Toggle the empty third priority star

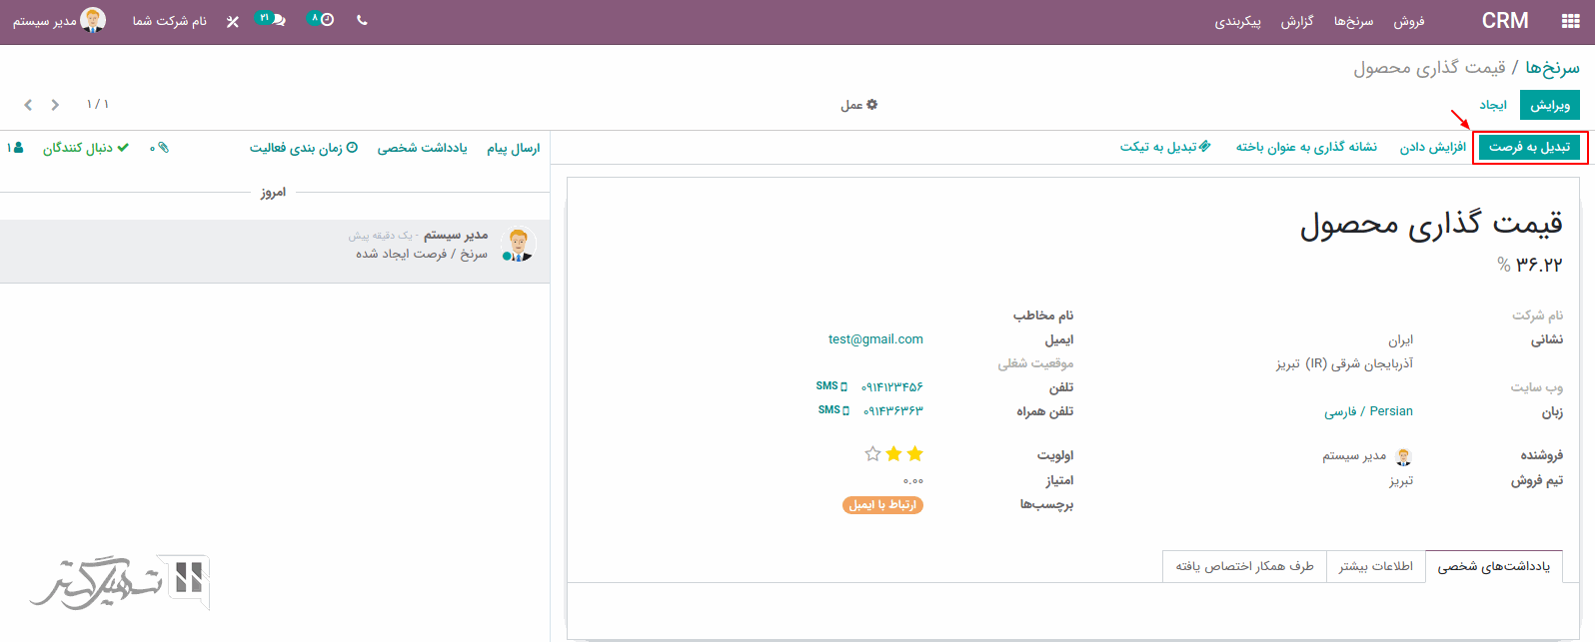[872, 454]
